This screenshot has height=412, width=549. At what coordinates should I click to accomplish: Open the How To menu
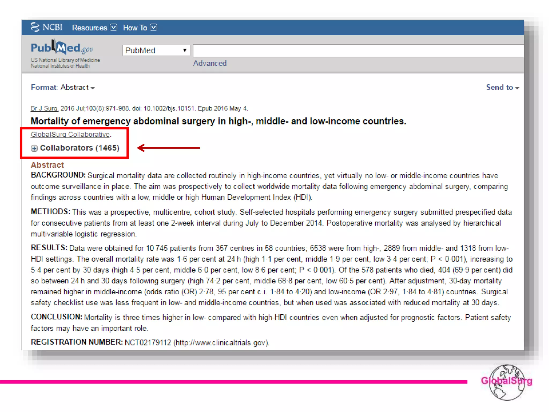135,28
